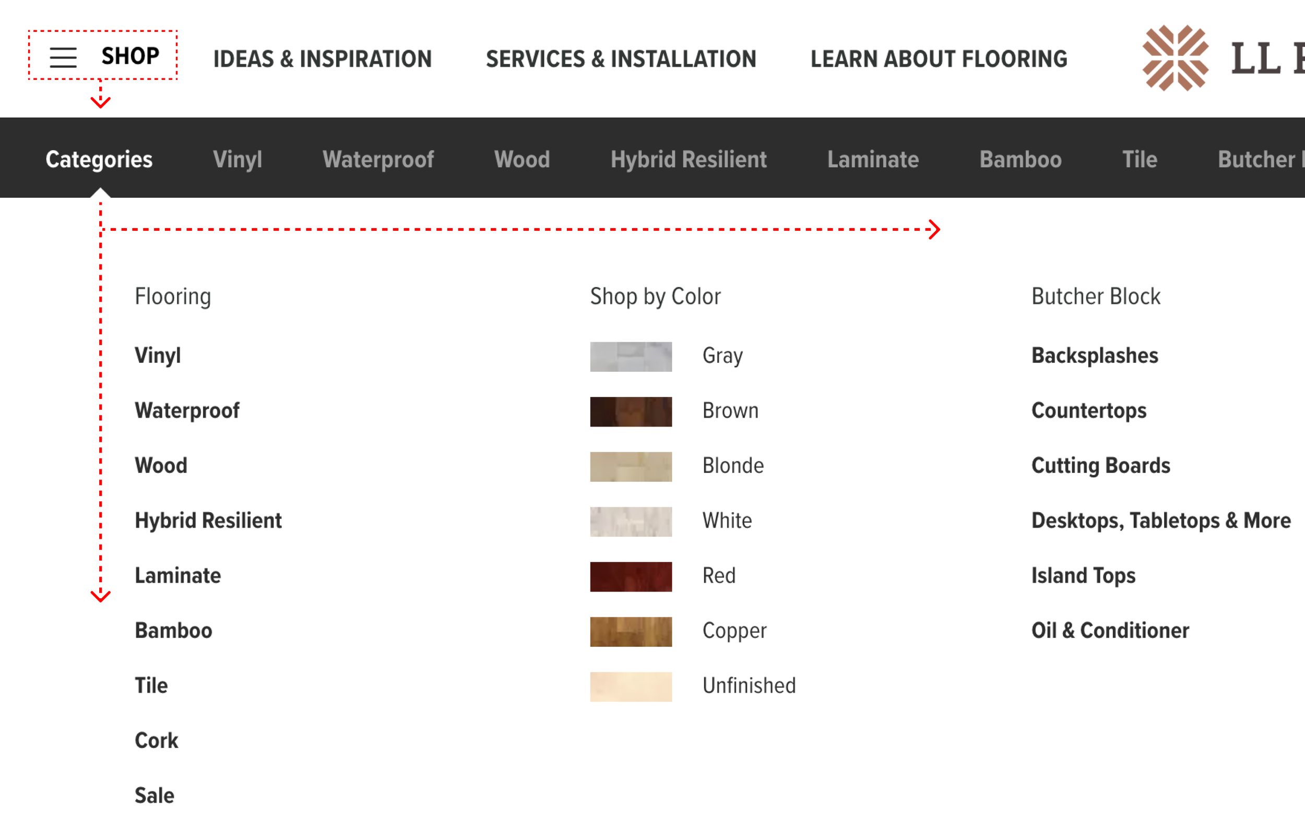Viewport: 1305px width, 816px height.
Task: Open Services & Installation menu
Action: coord(621,59)
